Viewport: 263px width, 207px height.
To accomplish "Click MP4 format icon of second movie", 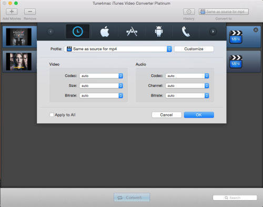I will point(236,62).
